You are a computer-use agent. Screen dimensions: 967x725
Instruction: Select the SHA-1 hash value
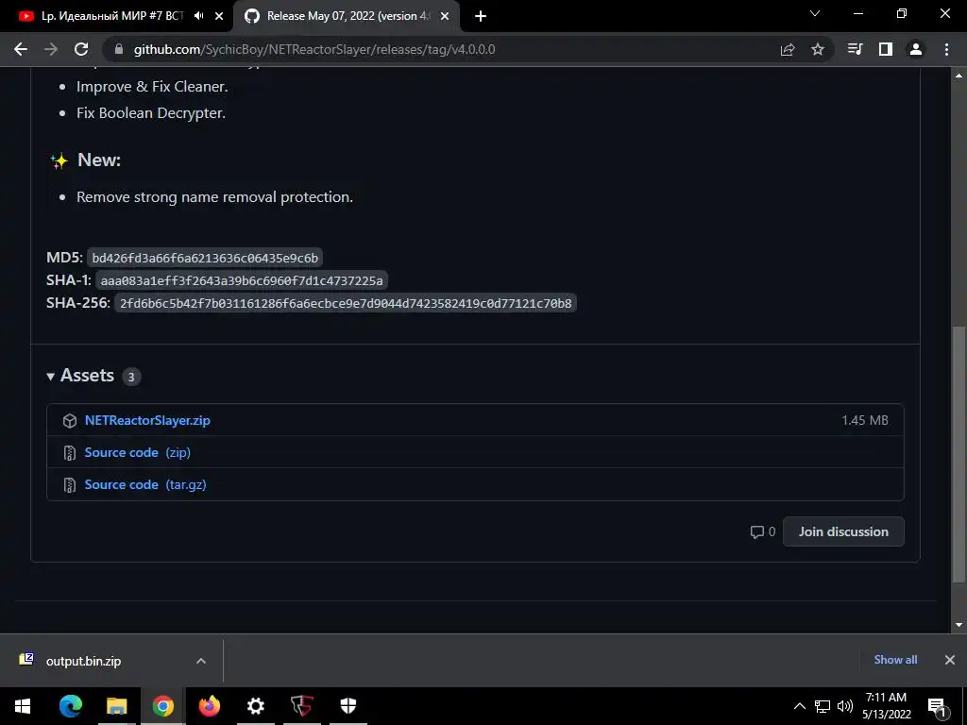[242, 280]
